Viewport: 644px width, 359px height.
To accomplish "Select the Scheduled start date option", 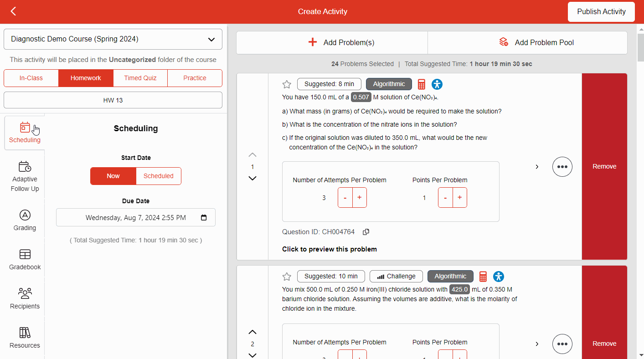I will click(158, 176).
